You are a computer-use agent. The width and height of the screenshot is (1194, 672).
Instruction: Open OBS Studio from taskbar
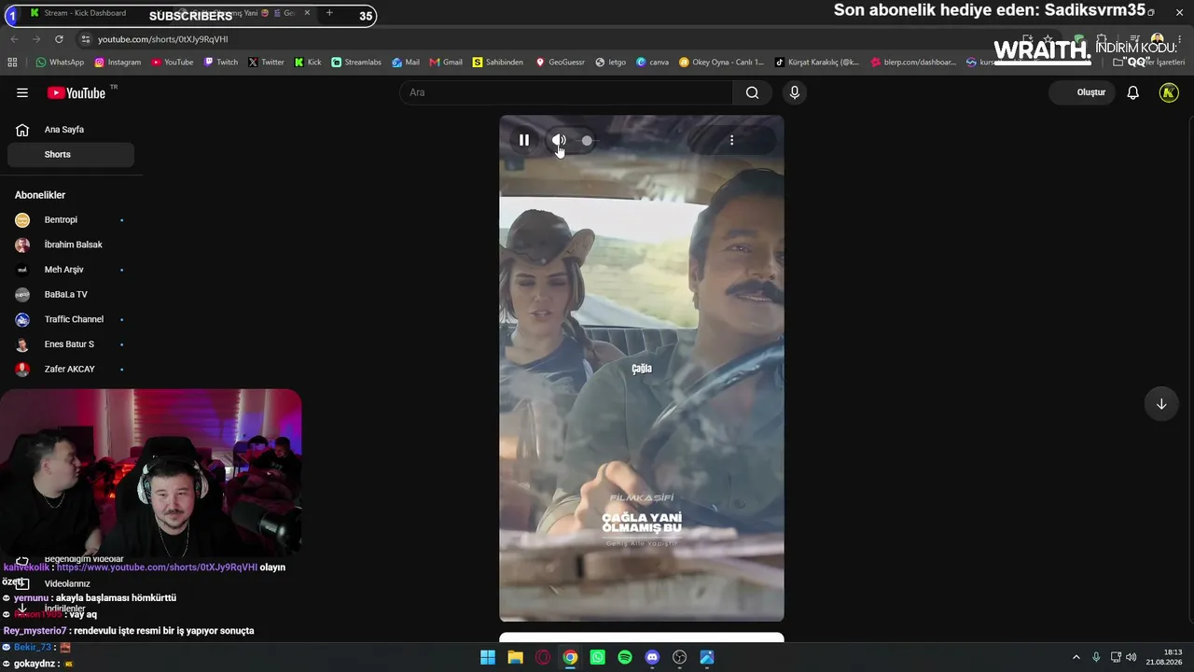680,657
